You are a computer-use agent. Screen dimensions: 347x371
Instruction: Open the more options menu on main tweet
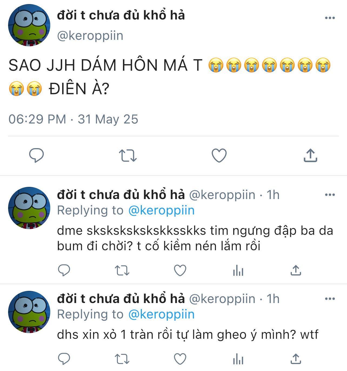(x=330, y=18)
